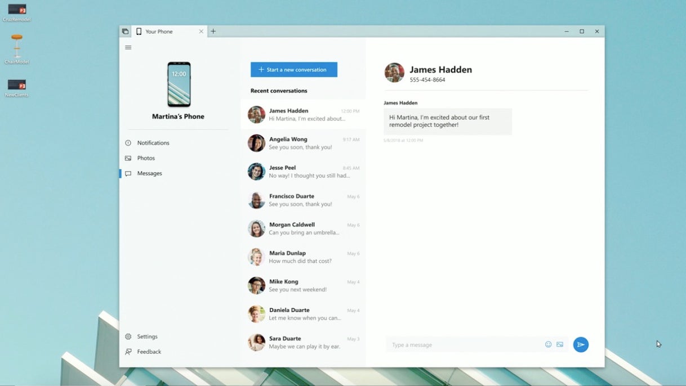Start a new conversation
Screen dimensions: 686x386
pos(293,69)
